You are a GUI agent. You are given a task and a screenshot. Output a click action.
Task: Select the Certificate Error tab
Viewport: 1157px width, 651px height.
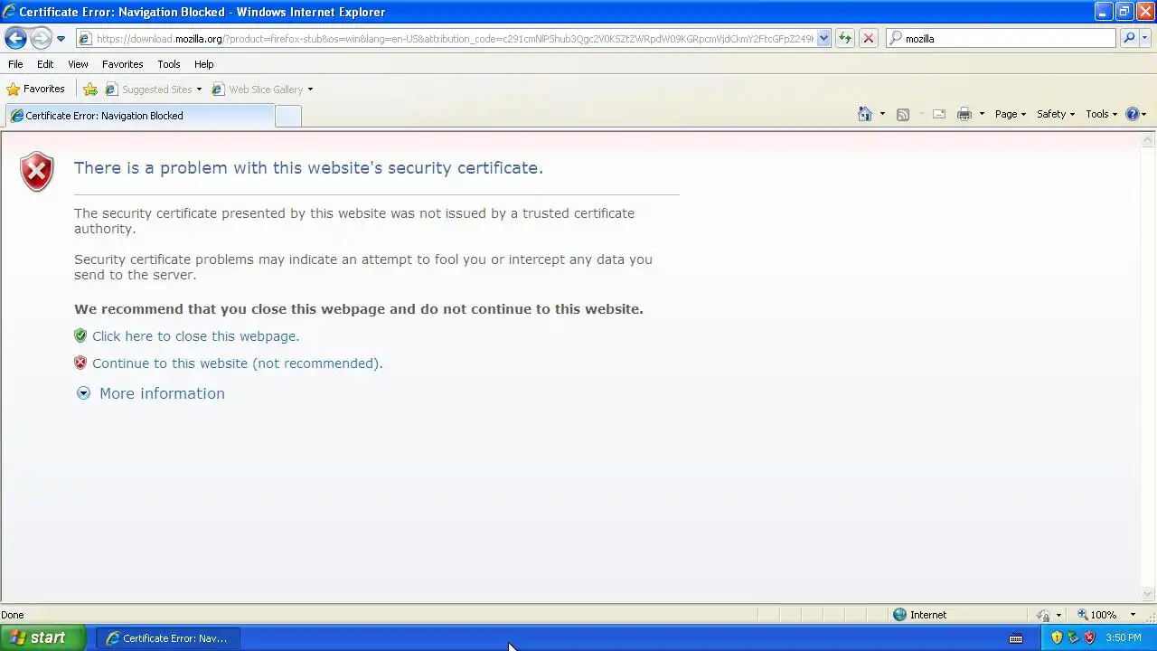pyautogui.click(x=139, y=116)
